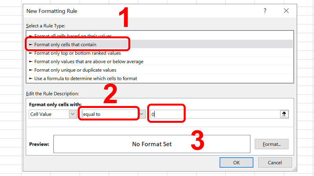Open the Format... button
The width and height of the screenshot is (314, 176).
click(272, 144)
